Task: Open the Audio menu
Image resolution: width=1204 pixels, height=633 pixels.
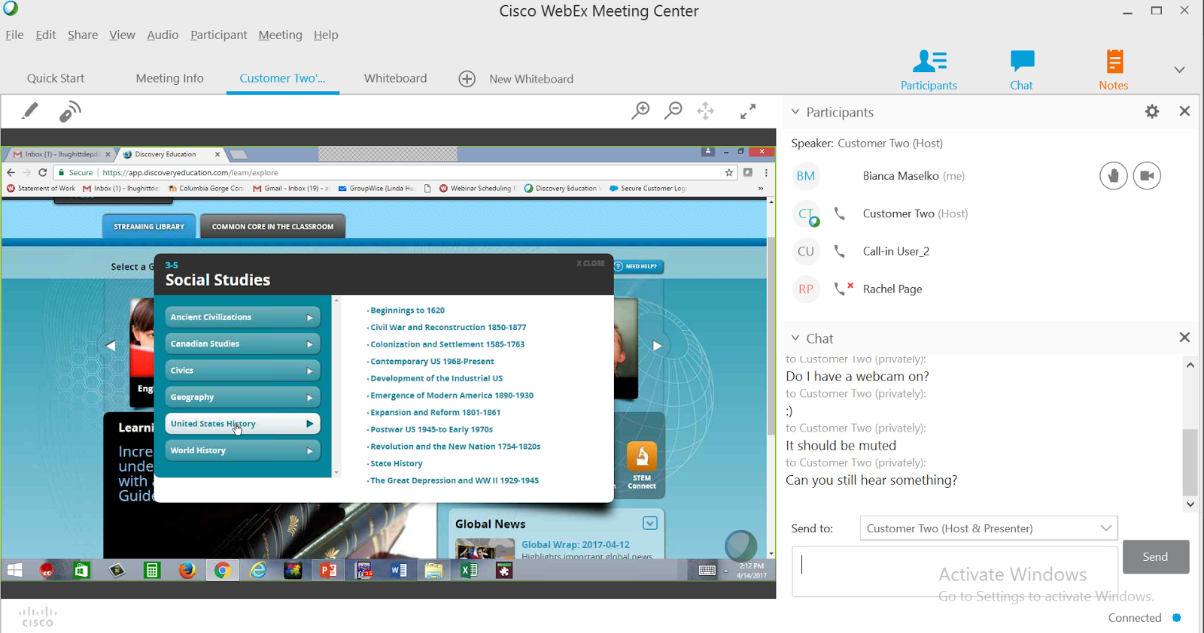Action: 163,35
